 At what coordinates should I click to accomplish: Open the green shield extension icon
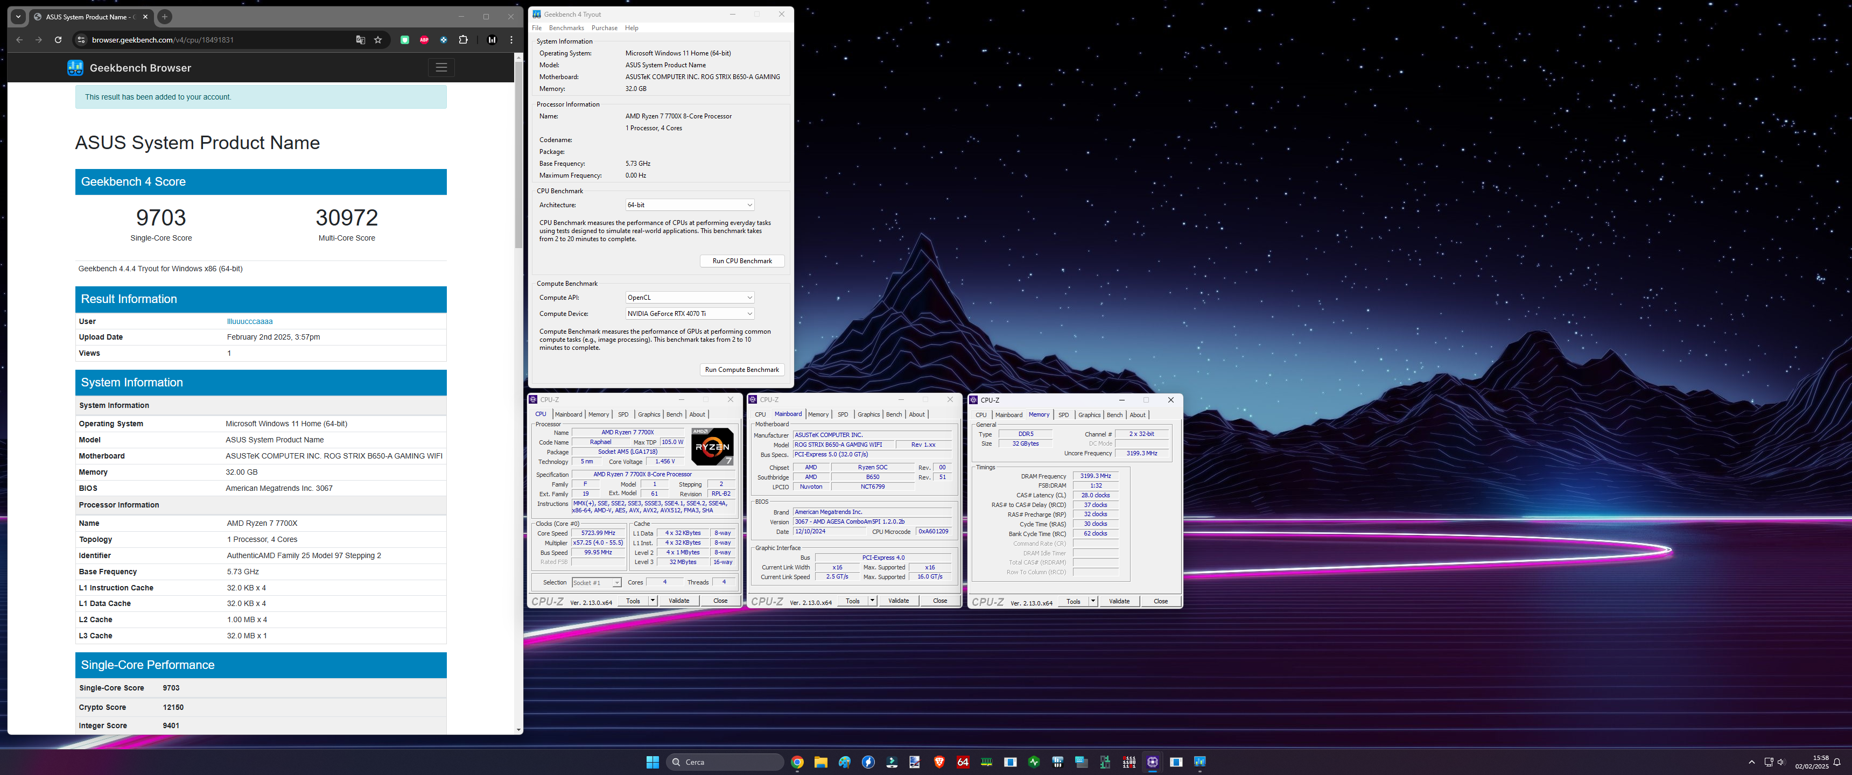coord(405,39)
